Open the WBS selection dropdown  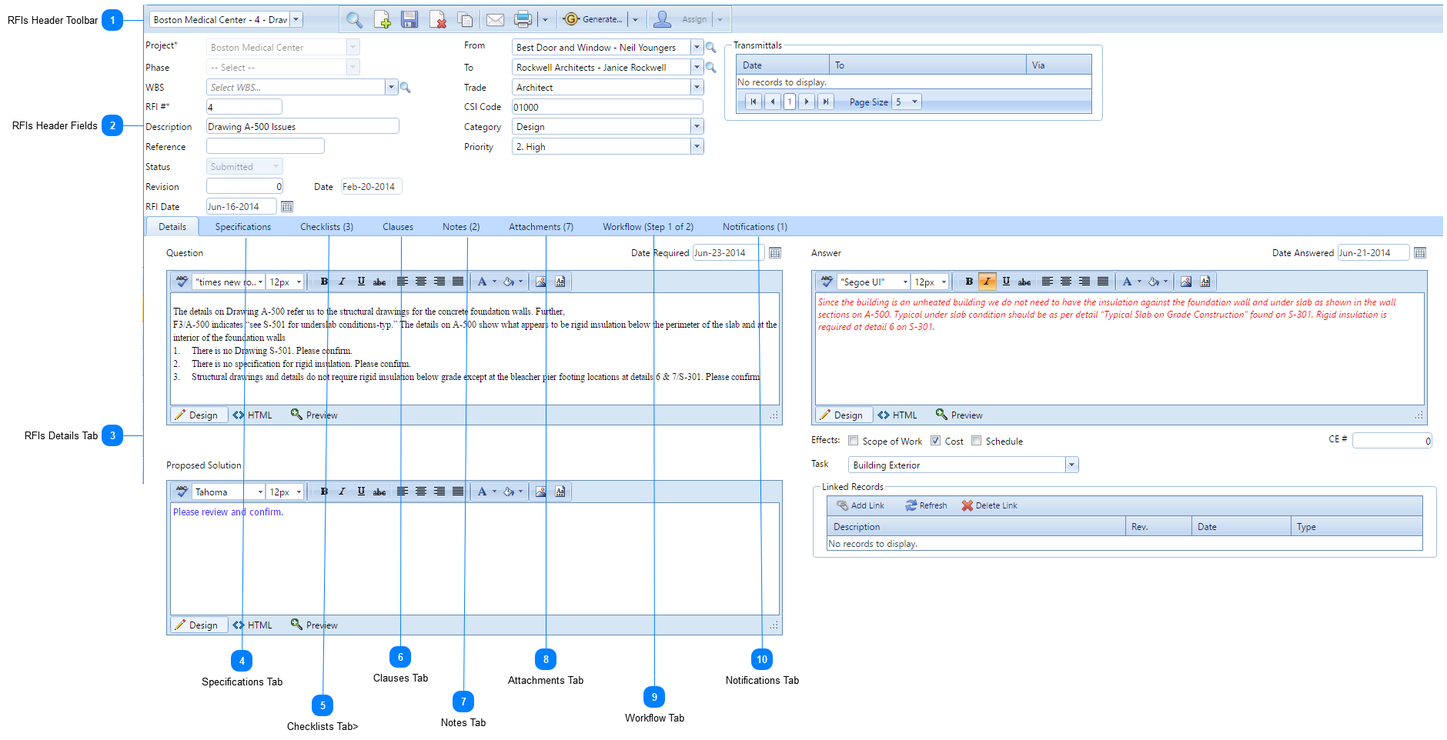point(391,88)
